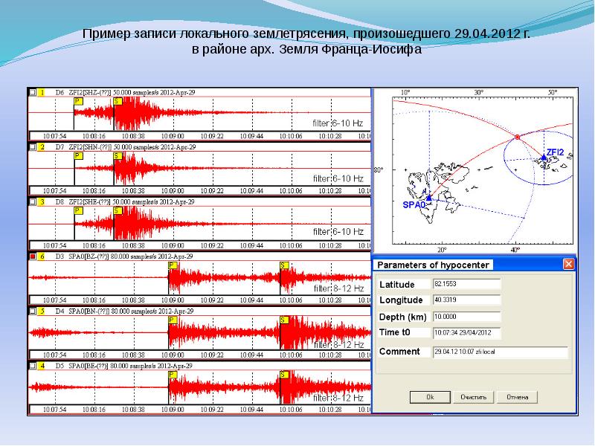Click the red epicenter circle on map
The width and height of the screenshot is (595, 446).
click(517, 138)
